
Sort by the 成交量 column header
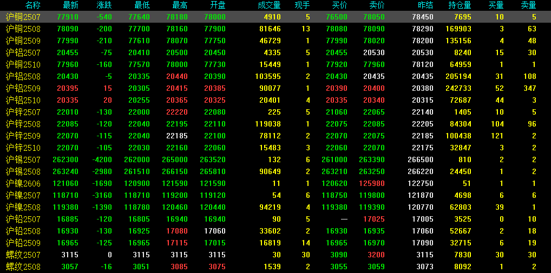coord(269,5)
